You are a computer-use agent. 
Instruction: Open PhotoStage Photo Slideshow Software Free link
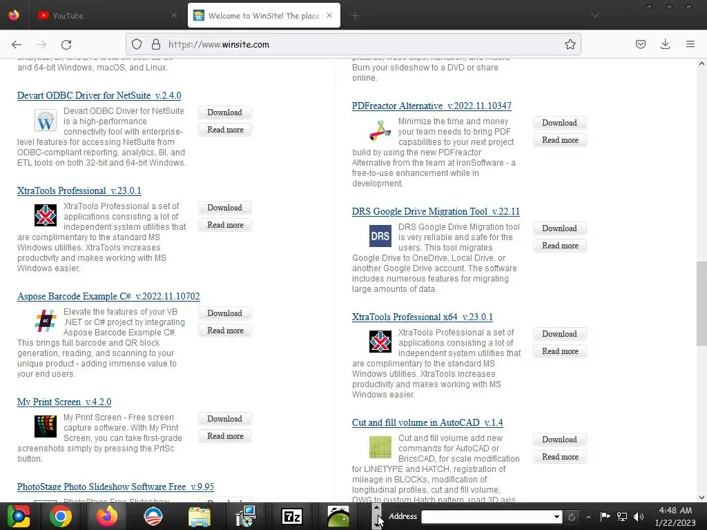pos(115,487)
